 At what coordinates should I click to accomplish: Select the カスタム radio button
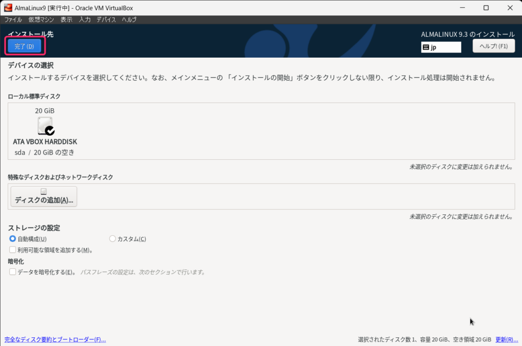(113, 239)
